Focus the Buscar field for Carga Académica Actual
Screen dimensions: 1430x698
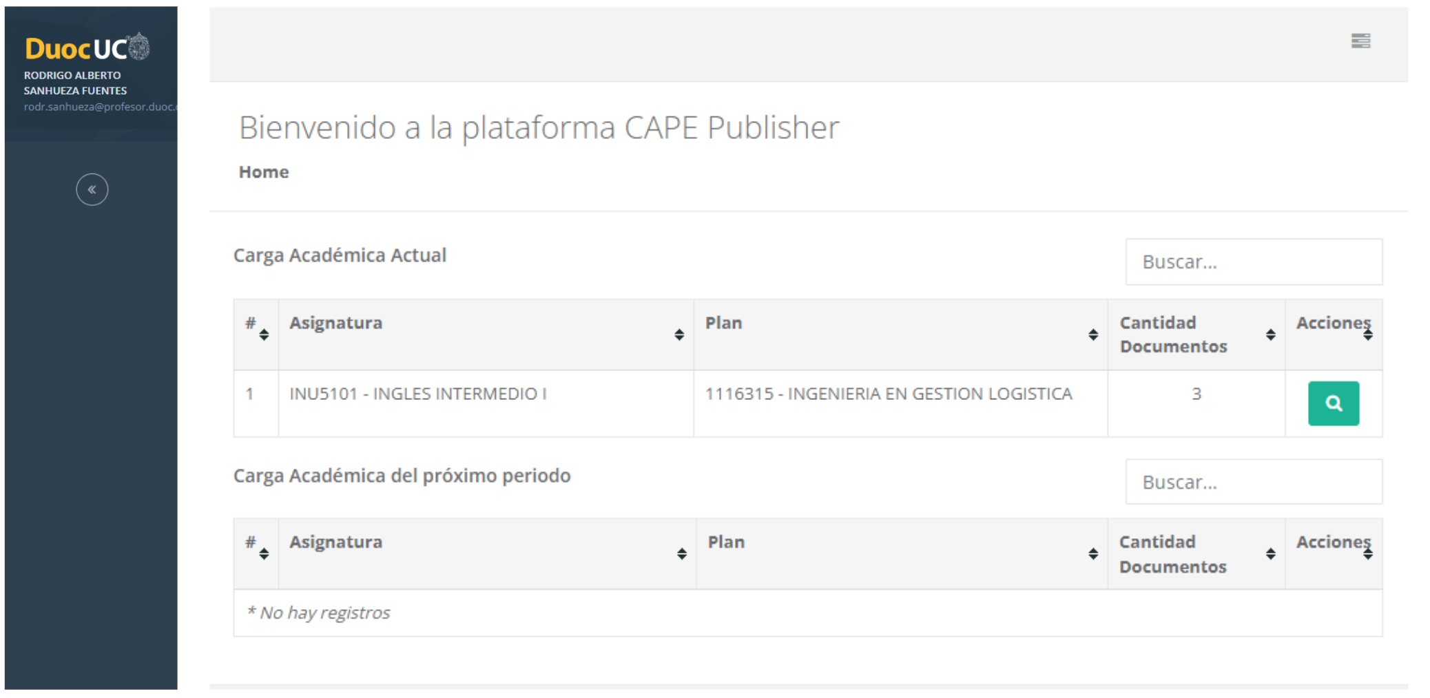coord(1254,262)
